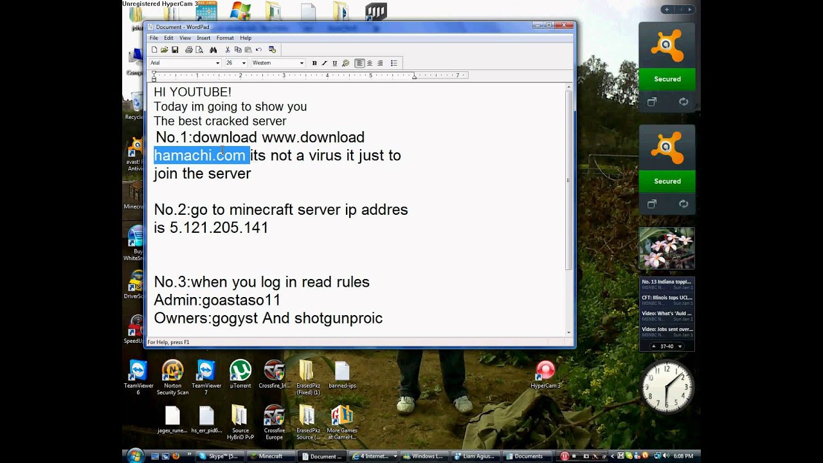Screen dimensions: 823x463
Task: Click the right indent marker on ruler
Action: [415, 77]
